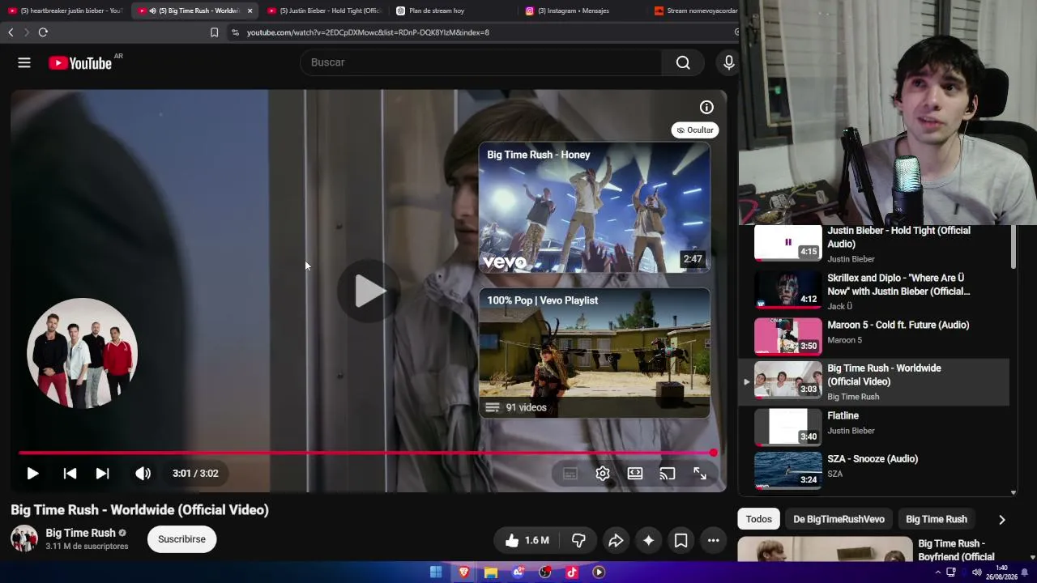Show more filter chips with right chevron
This screenshot has height=583, width=1037.
click(1001, 520)
